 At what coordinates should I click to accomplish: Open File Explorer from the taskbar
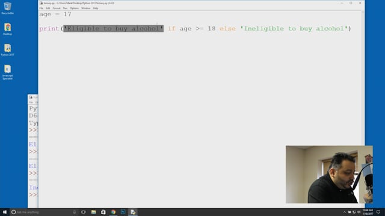coord(94,212)
